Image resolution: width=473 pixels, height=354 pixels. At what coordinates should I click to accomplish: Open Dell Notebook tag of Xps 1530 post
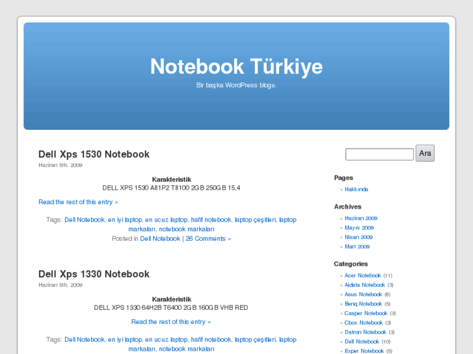(x=85, y=220)
